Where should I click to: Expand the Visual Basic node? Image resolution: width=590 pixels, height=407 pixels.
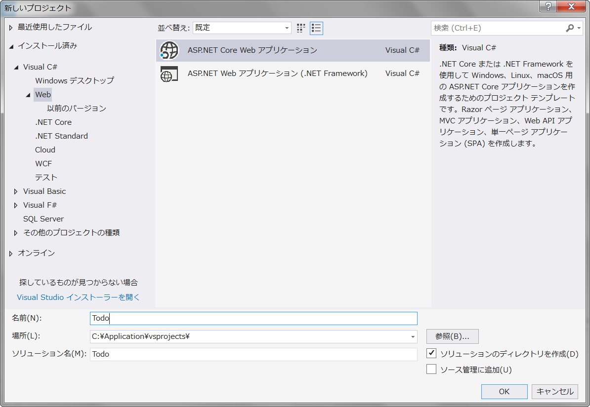click(x=15, y=191)
